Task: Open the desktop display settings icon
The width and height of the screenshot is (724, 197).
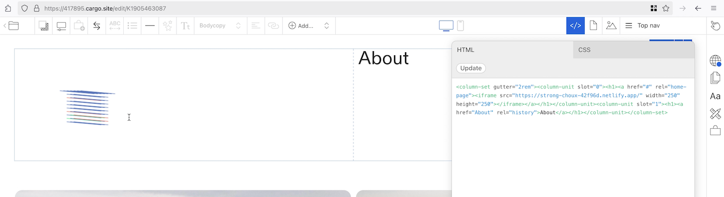Action: coord(61,26)
